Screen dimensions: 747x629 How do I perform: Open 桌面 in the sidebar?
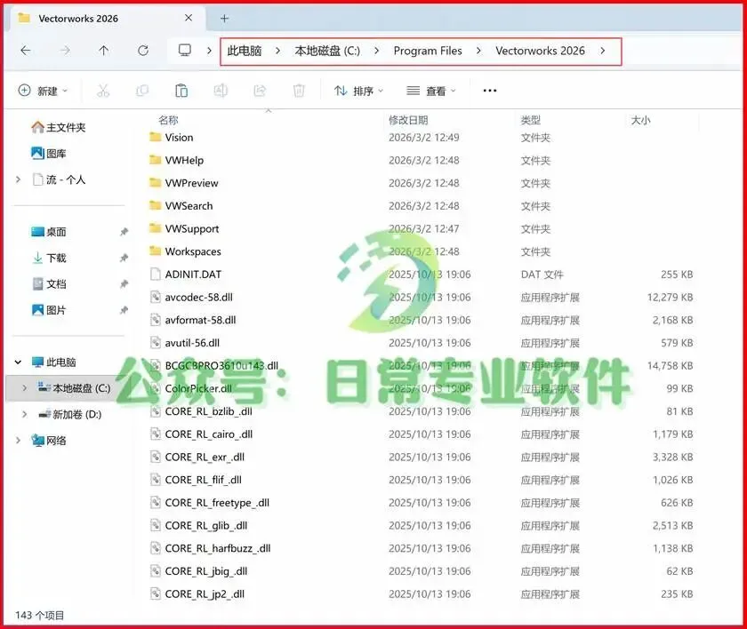tap(49, 232)
